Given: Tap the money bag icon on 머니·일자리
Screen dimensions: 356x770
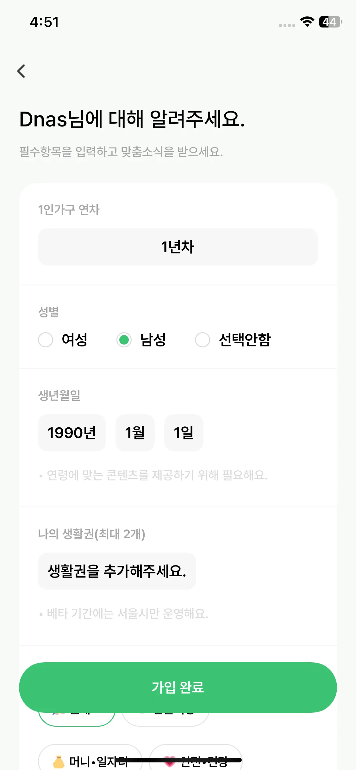Looking at the screenshot, I should point(59,762).
